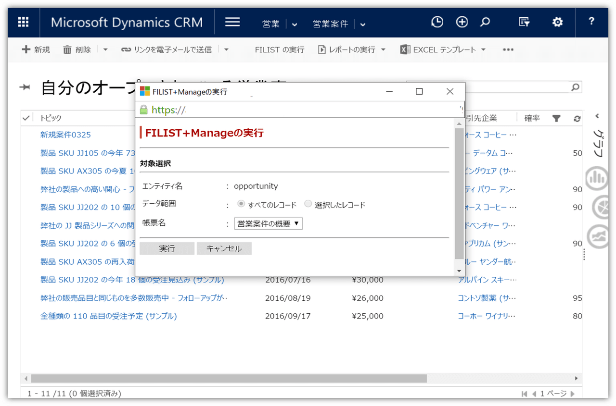Open the search magnifier in top bar
Screen dimensions: 616x406
486,22
